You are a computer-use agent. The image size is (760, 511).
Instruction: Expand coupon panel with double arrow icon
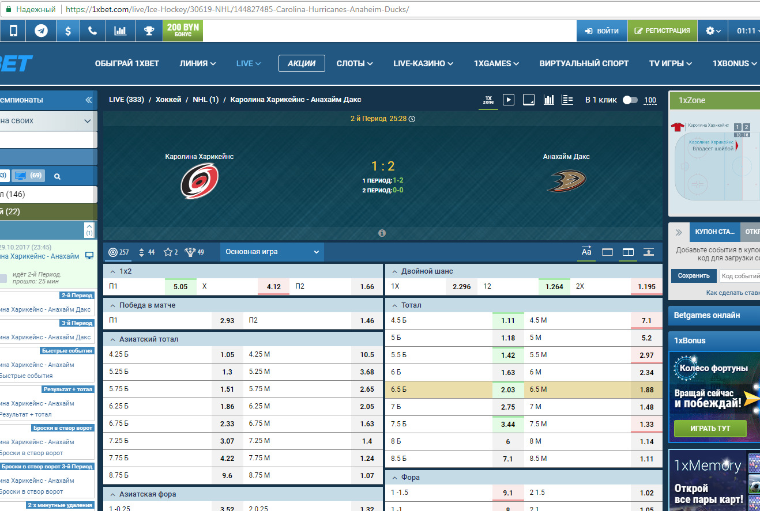pyautogui.click(x=679, y=232)
